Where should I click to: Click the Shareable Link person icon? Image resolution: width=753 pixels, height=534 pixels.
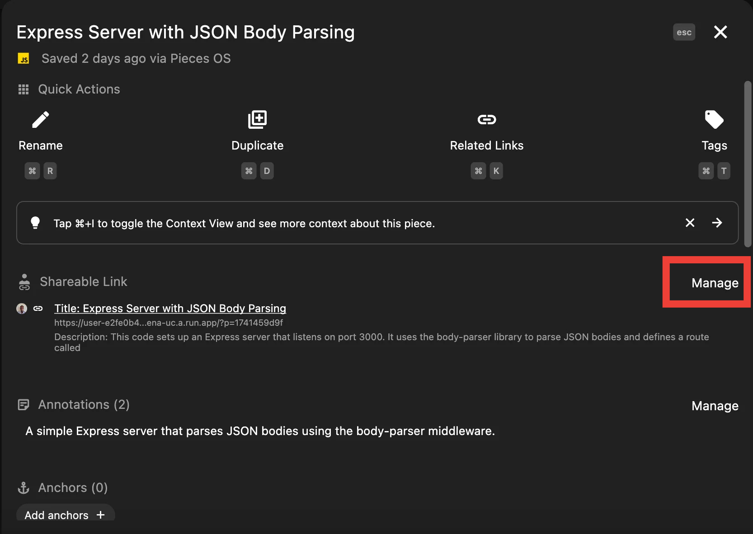coord(24,282)
